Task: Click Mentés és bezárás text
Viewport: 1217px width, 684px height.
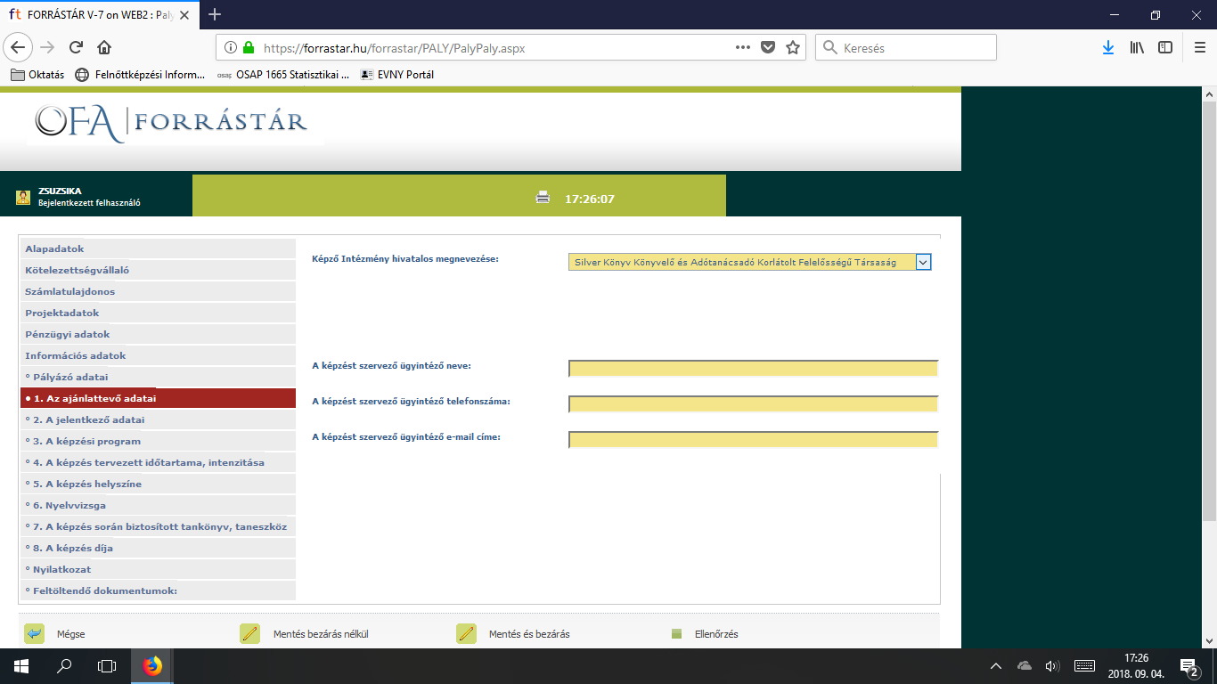Action: pyautogui.click(x=529, y=634)
